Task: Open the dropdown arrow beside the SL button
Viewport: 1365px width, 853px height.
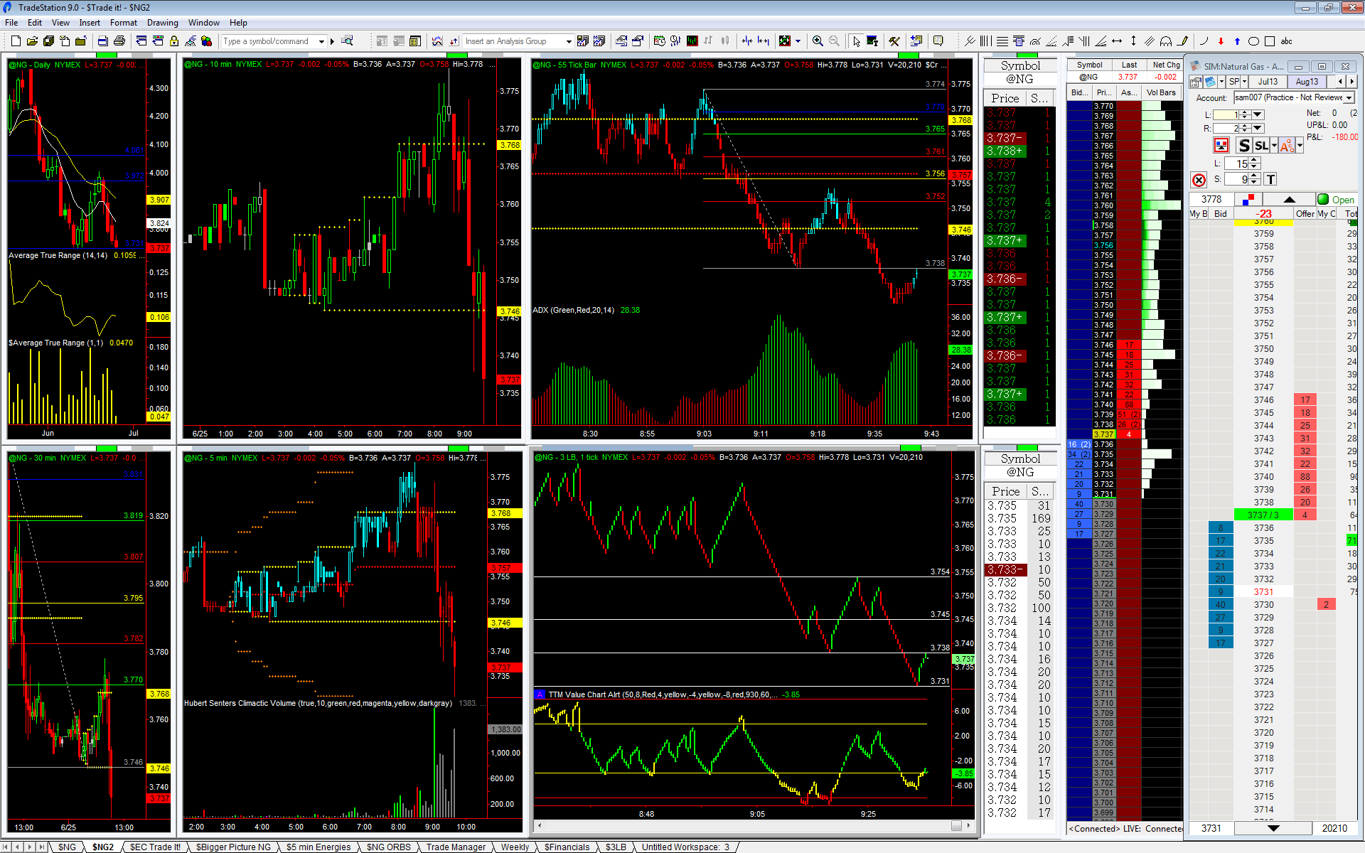Action: [1274, 146]
